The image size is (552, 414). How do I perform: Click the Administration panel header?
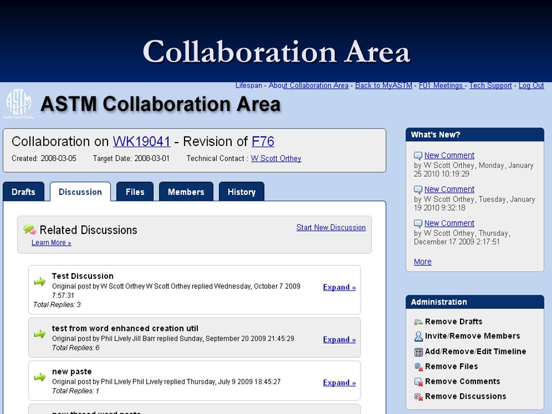tap(475, 302)
